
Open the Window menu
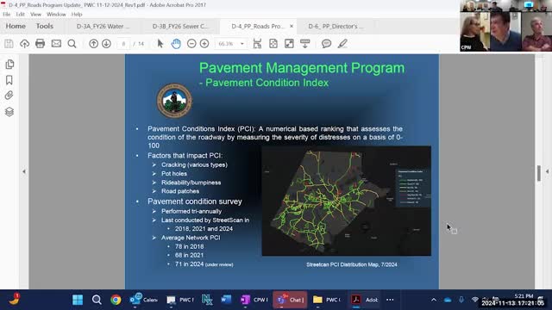(x=56, y=15)
